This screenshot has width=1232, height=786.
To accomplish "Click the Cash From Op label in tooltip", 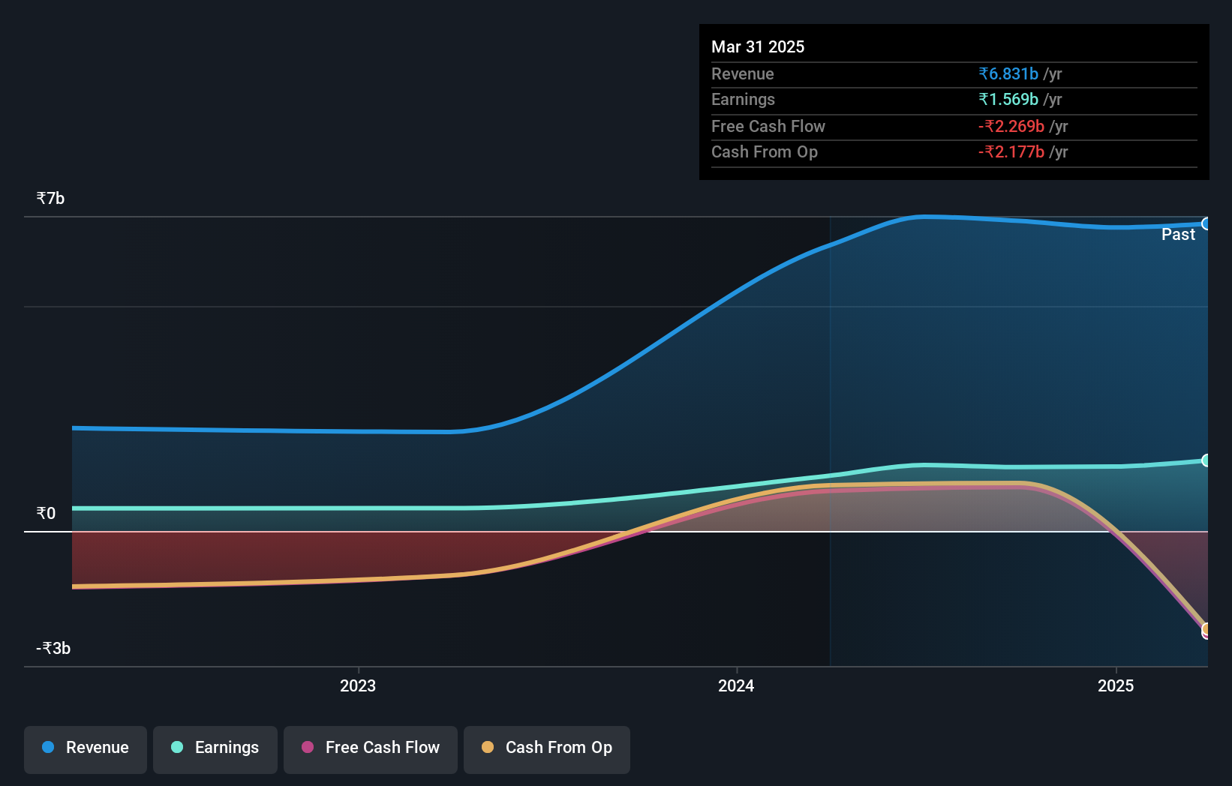I will click(x=764, y=152).
